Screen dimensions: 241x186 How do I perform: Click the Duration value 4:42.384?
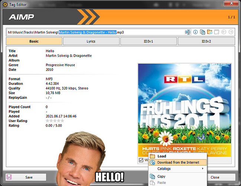point(52,84)
